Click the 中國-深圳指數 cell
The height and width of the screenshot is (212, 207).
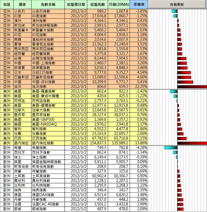pos(48,82)
